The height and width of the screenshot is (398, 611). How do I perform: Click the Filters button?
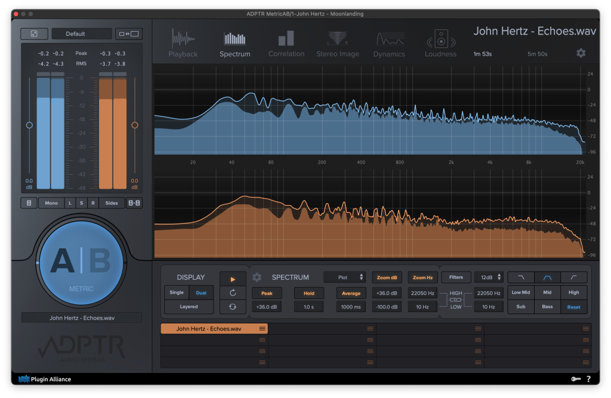point(456,277)
